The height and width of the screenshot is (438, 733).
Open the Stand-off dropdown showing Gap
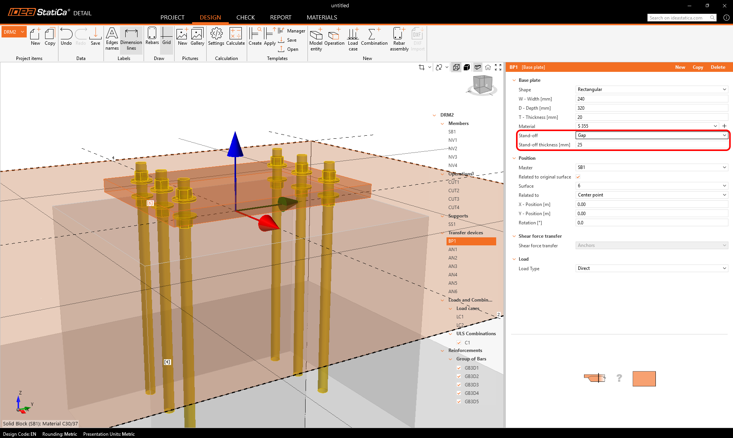click(651, 135)
